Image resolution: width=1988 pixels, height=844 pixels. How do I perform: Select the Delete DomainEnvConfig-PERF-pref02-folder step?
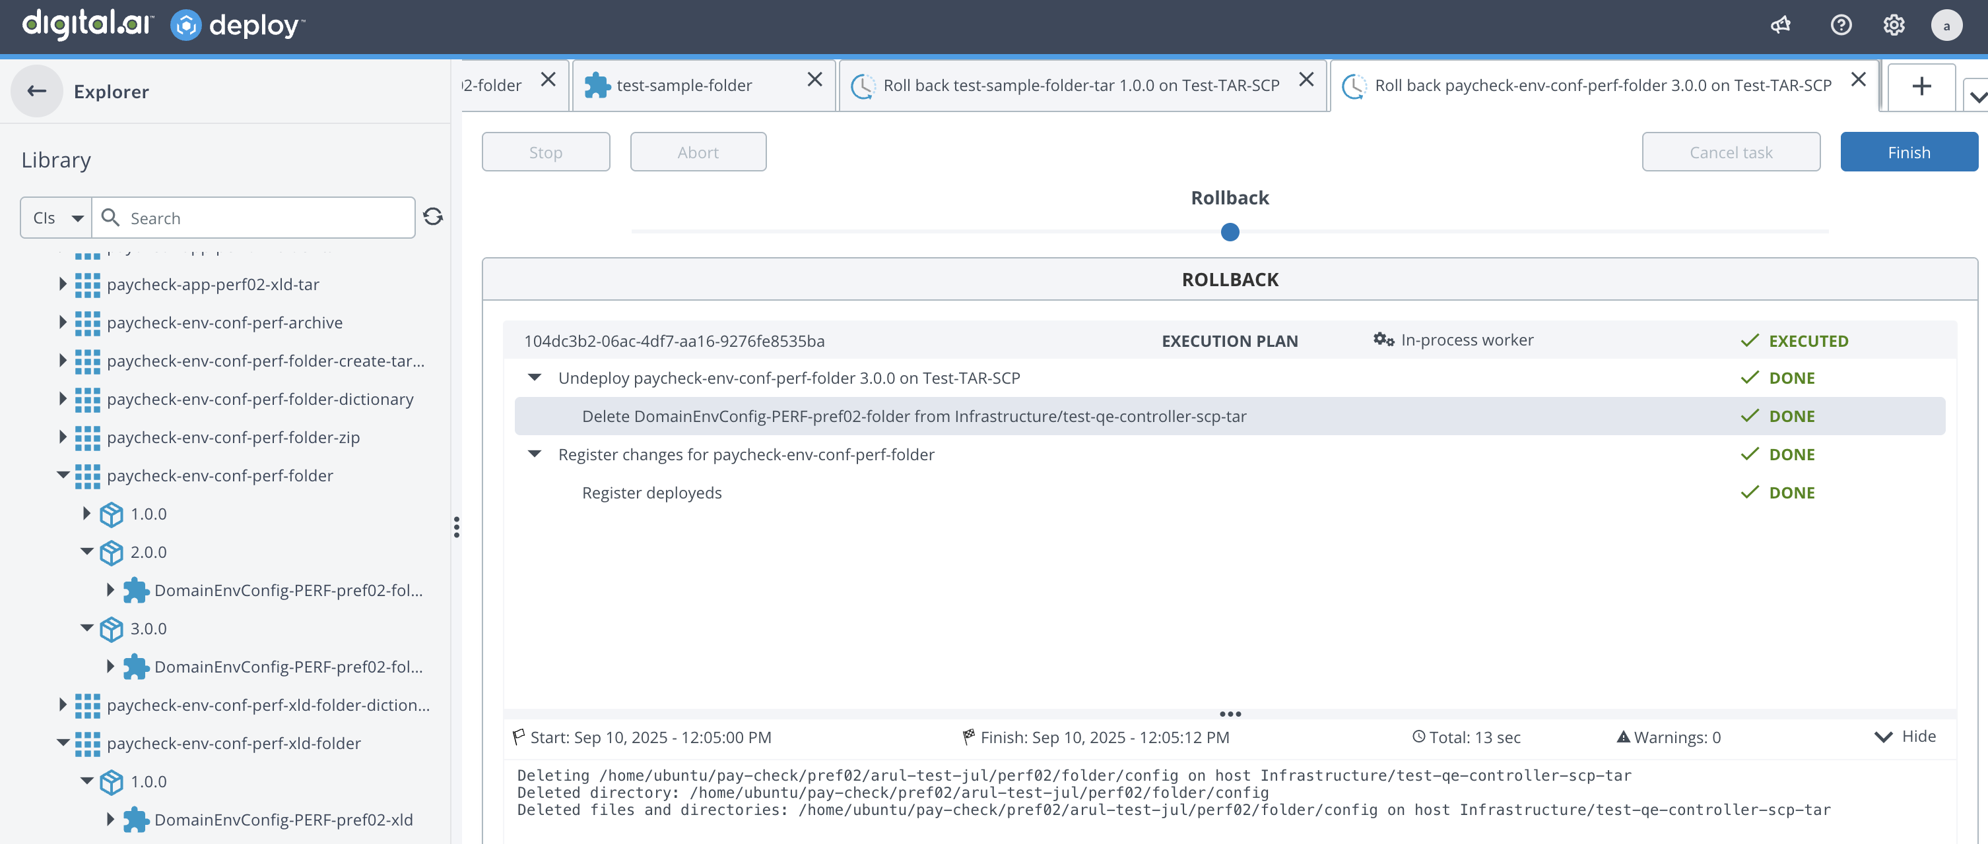913,416
